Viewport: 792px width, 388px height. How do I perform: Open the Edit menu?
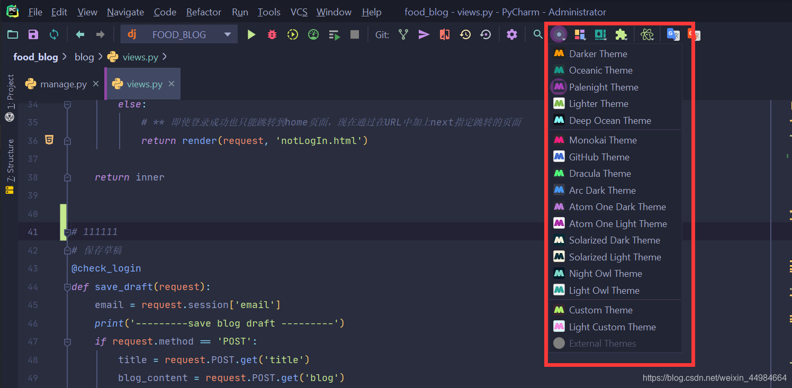[x=59, y=12]
